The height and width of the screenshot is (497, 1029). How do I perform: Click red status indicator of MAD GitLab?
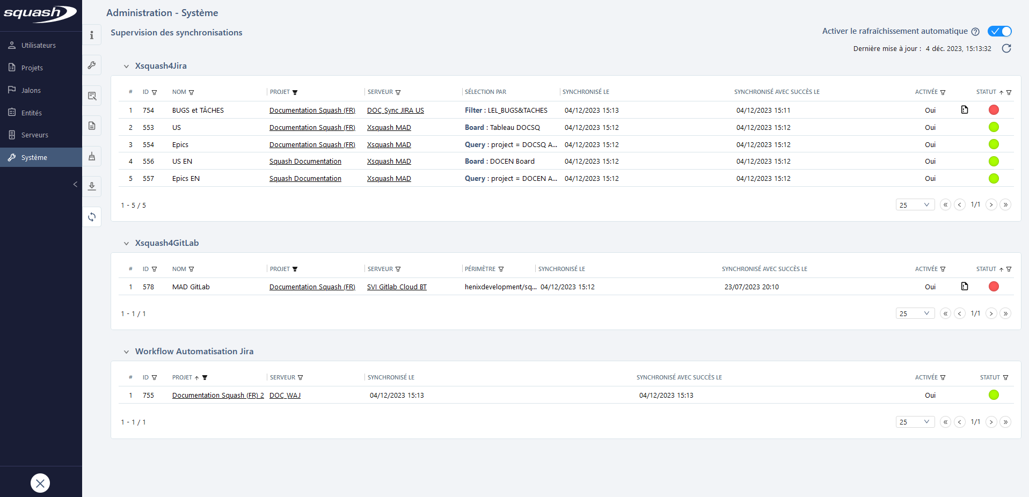click(x=994, y=286)
